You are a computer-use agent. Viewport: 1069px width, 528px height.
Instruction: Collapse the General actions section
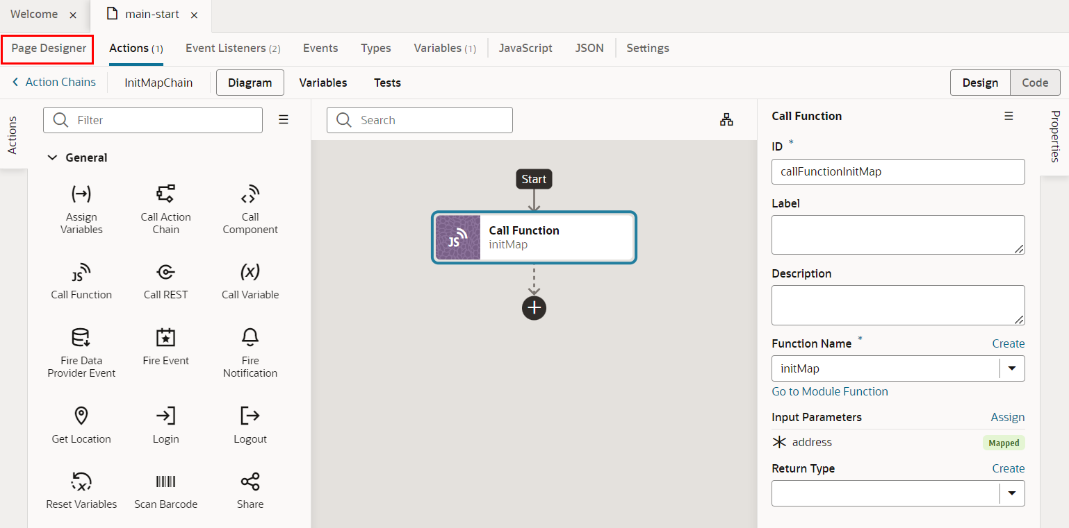point(52,157)
